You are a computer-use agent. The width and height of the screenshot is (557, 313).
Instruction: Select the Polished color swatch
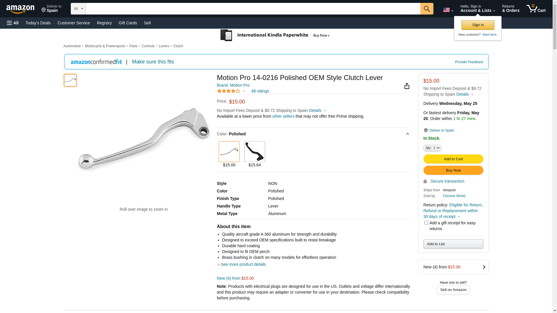[x=229, y=152]
